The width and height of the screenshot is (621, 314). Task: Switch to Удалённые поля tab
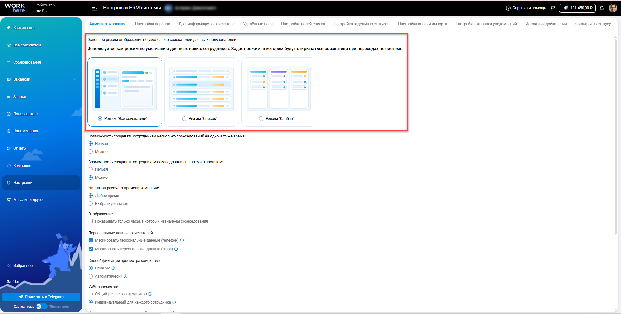pyautogui.click(x=258, y=24)
